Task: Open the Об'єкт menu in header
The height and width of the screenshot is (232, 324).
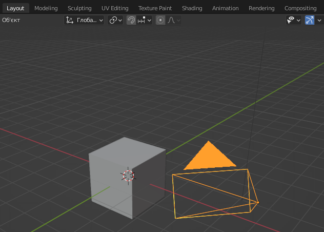Action: click(x=11, y=21)
